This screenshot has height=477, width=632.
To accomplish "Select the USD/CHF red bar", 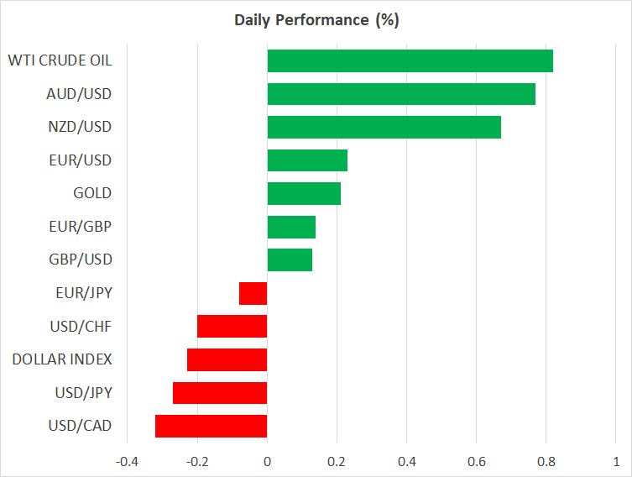I will 232,327.
